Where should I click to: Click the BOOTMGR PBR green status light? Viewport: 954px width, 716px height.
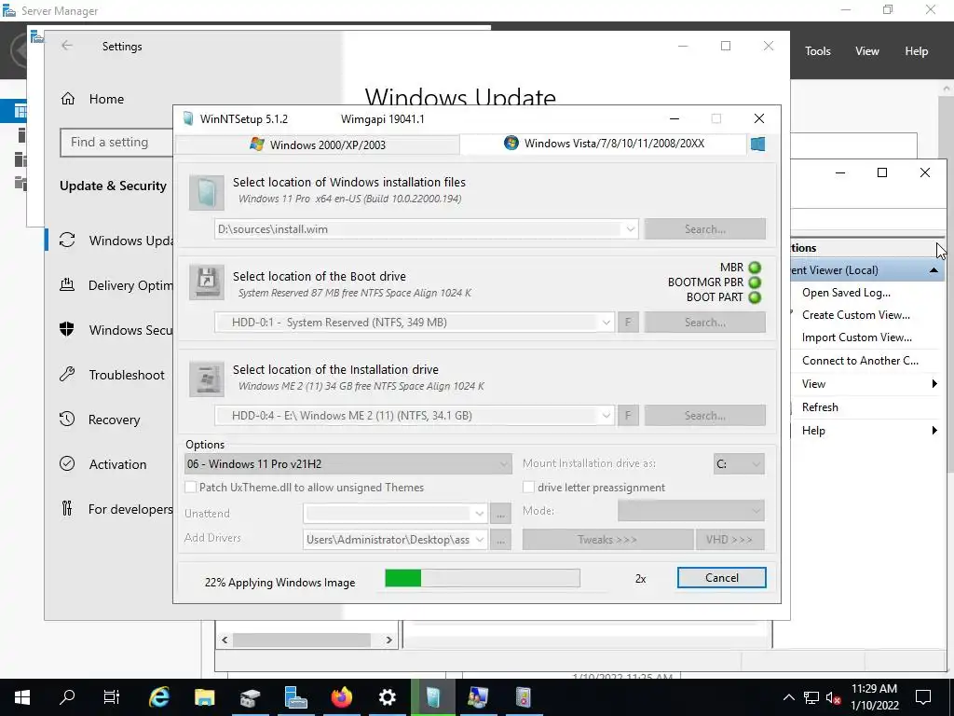755,282
